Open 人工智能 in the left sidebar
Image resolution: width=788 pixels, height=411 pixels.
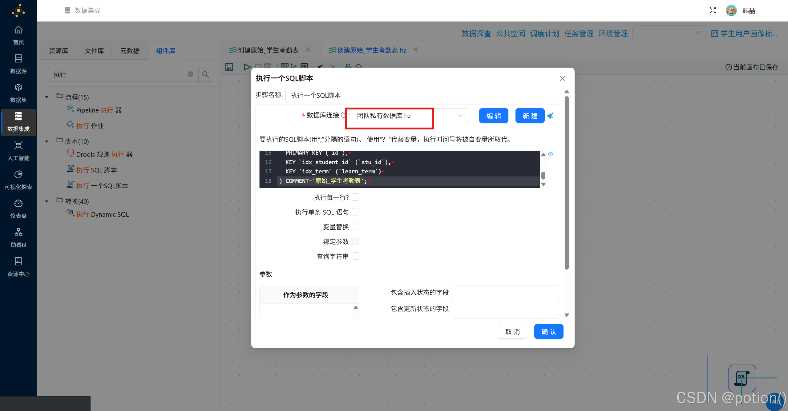click(x=18, y=151)
